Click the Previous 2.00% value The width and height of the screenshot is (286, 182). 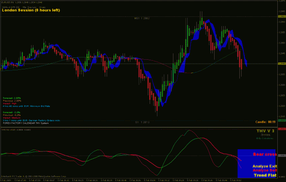click(12, 101)
